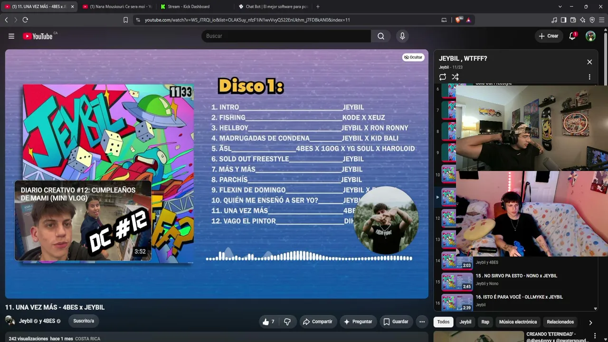608x342 pixels.
Task: Switch to Nana Mouskouri browser tab
Action: (117, 7)
